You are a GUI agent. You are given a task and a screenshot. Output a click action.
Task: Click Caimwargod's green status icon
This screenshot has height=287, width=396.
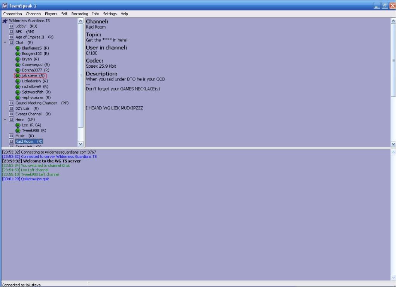(x=18, y=65)
